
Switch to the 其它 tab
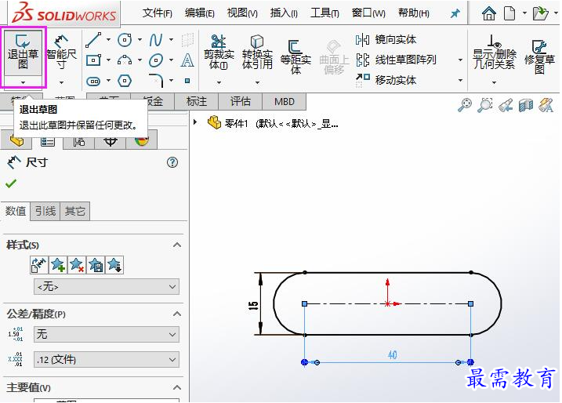coord(75,211)
